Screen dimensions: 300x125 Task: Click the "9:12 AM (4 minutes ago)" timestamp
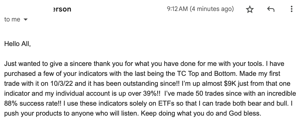tap(200, 9)
